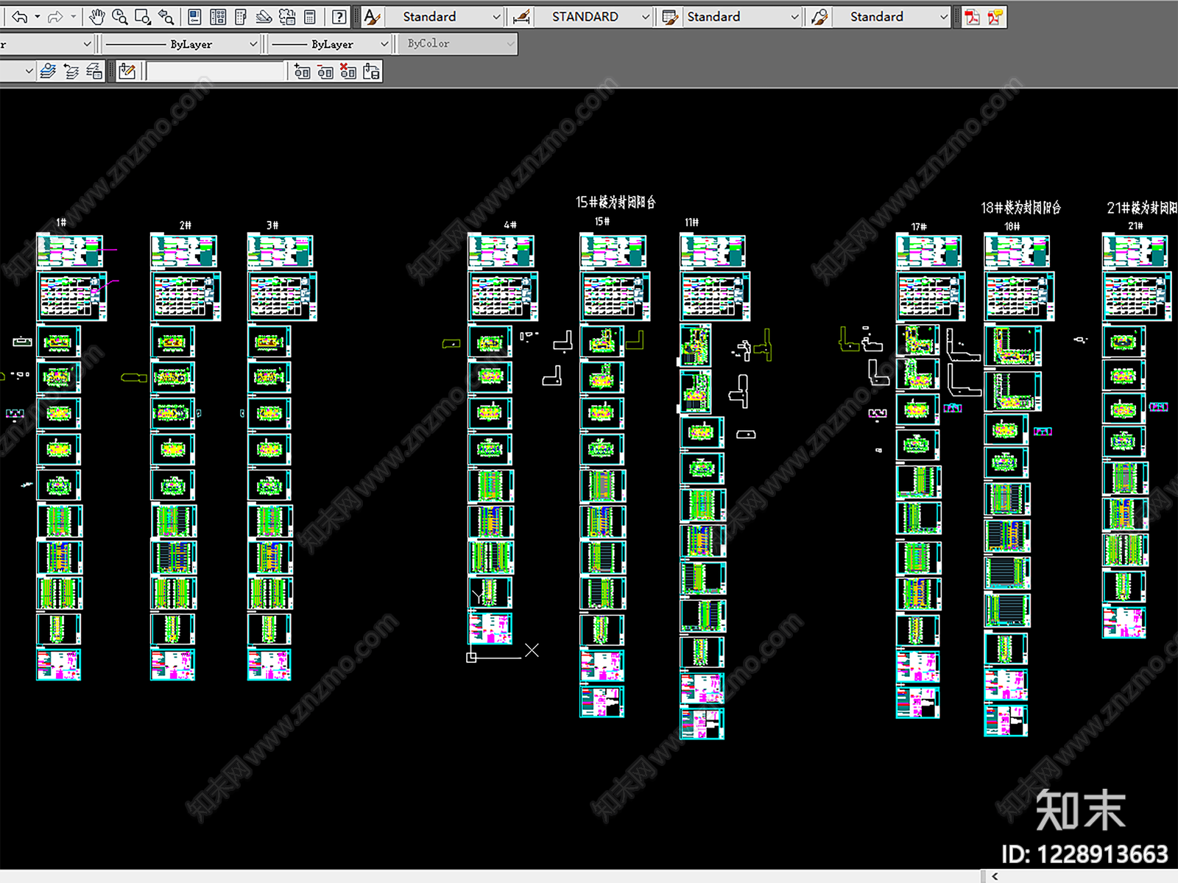Select the top drawing sheet under the 4# label

tap(501, 251)
